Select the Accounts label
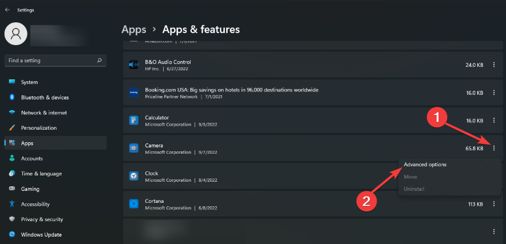 pyautogui.click(x=32, y=159)
